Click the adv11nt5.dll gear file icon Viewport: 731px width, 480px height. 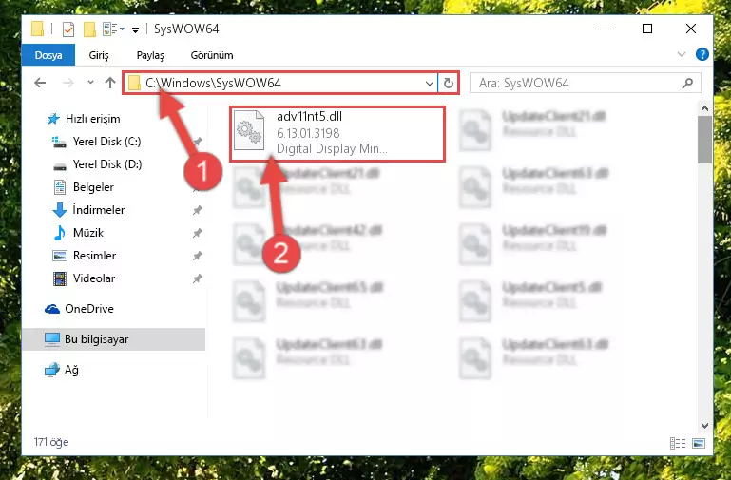pyautogui.click(x=248, y=131)
